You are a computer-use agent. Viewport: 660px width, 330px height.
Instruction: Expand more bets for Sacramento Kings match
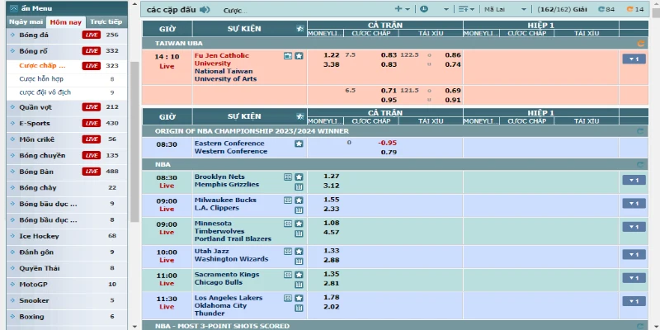634,278
